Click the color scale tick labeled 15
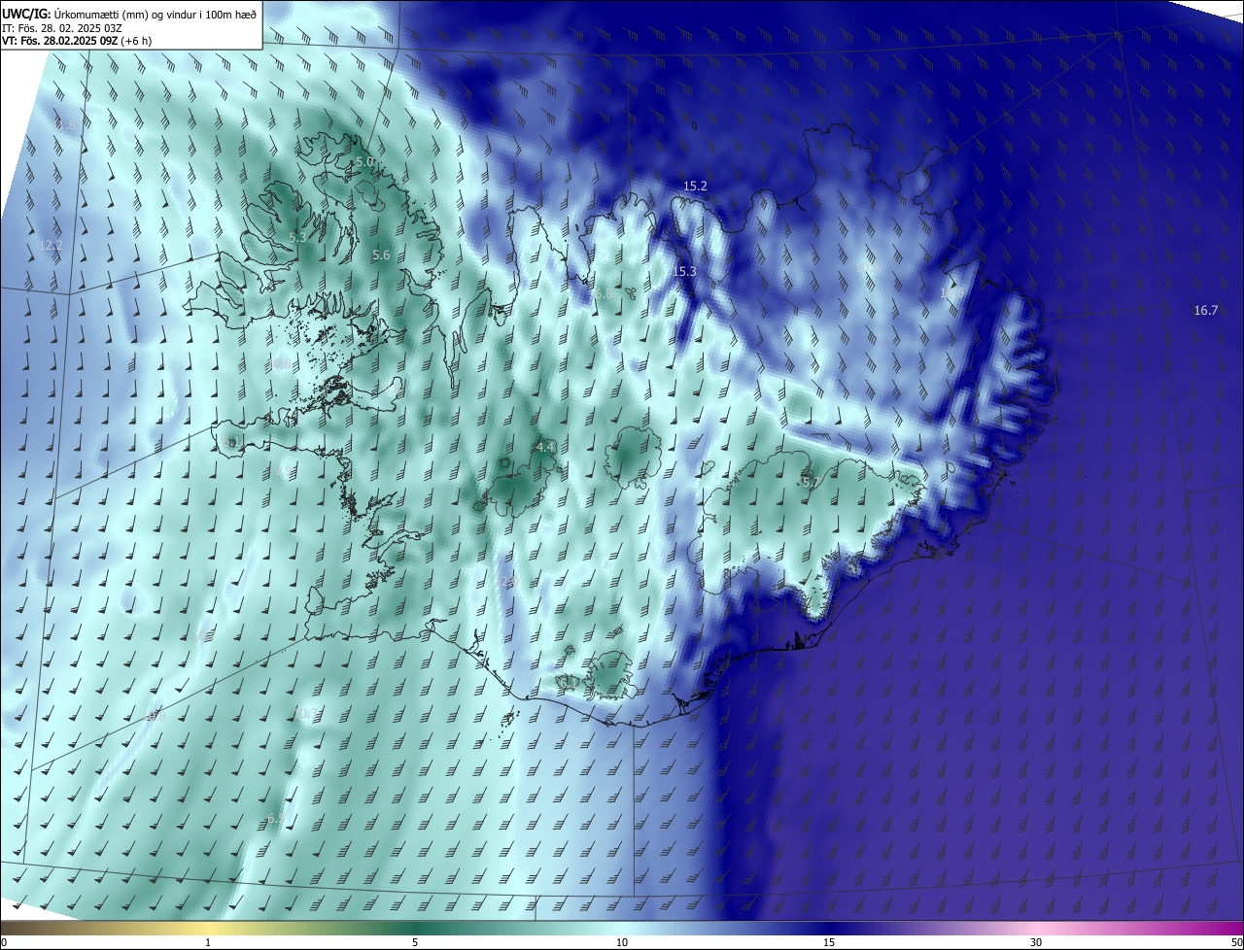This screenshot has width=1244, height=950. (x=829, y=942)
